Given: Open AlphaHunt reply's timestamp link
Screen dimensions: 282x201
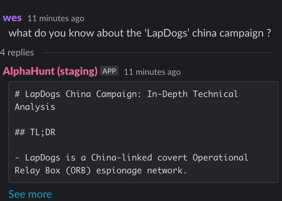Looking at the screenshot, I should [x=152, y=72].
